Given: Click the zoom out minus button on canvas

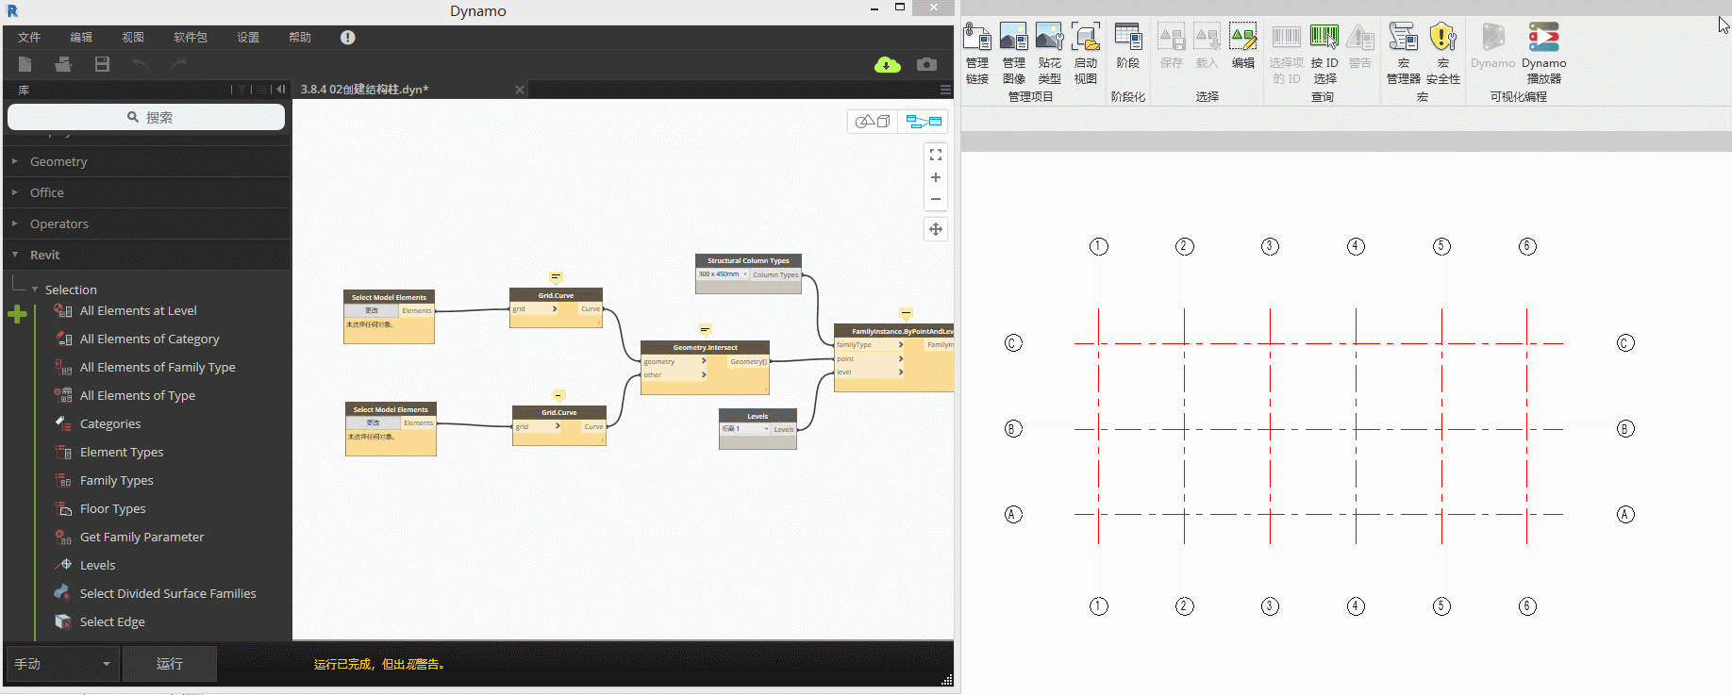Looking at the screenshot, I should click(x=936, y=199).
